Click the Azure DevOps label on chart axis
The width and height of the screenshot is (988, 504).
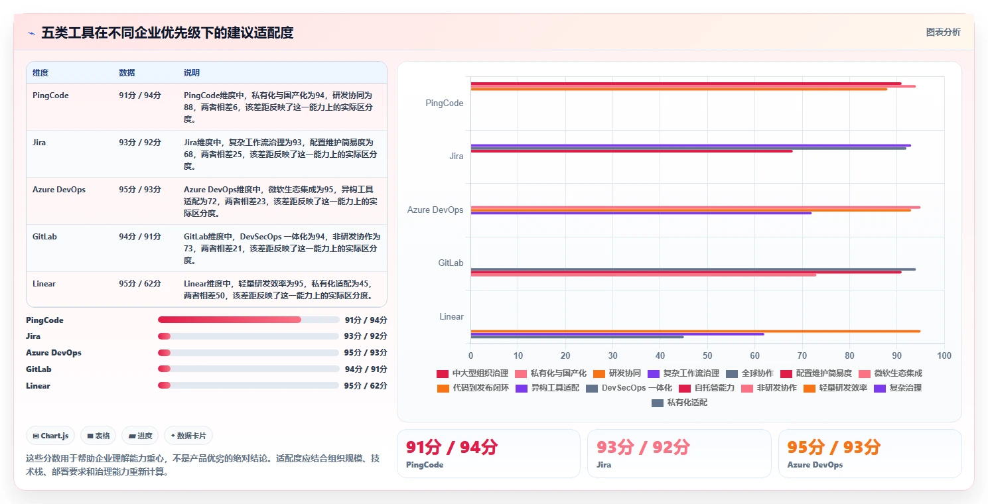435,210
